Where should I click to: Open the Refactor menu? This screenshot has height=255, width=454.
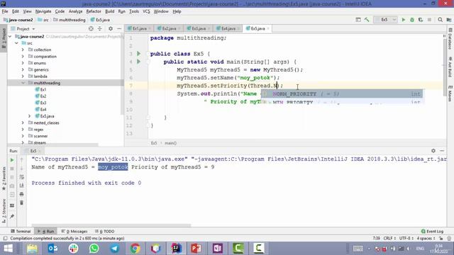click(x=94, y=11)
